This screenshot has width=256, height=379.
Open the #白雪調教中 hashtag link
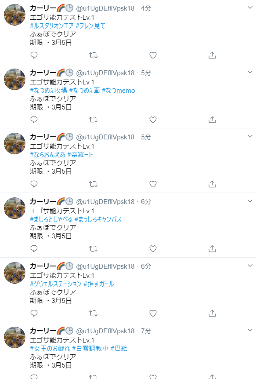click(90, 348)
